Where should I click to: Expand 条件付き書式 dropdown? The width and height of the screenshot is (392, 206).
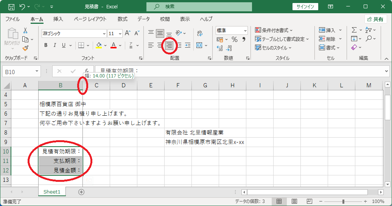pos(291,31)
